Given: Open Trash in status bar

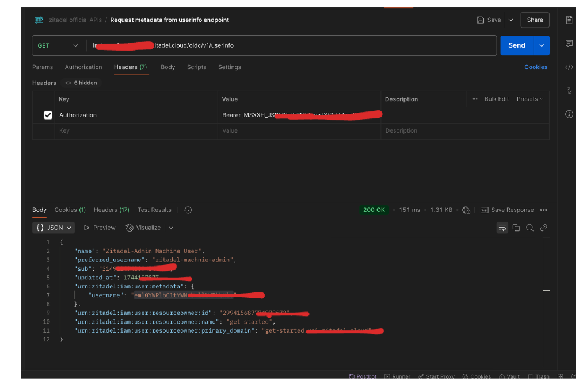Looking at the screenshot, I should pyautogui.click(x=538, y=376).
